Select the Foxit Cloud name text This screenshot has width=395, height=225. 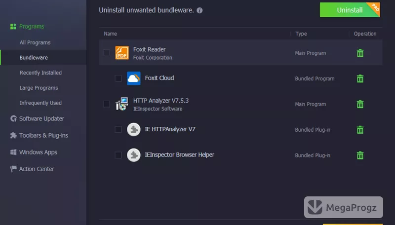pos(159,78)
